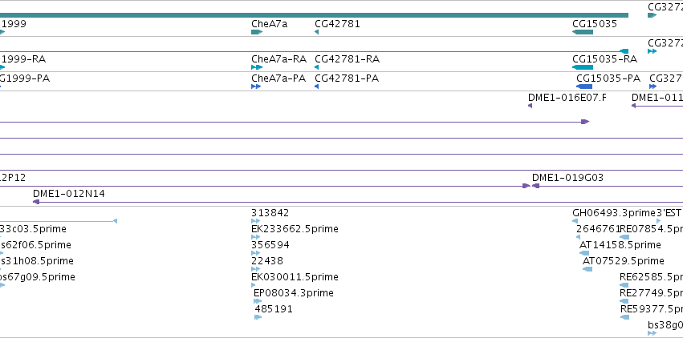Viewport: 683px width, 338px height.
Task: Open the CG42781-RA transcript label
Action: tap(348, 59)
